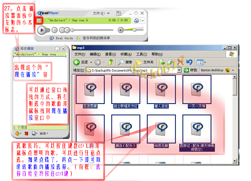Expand the dropdown arrow beside the globe icon
The image size is (251, 181).
pyautogui.click(x=143, y=21)
